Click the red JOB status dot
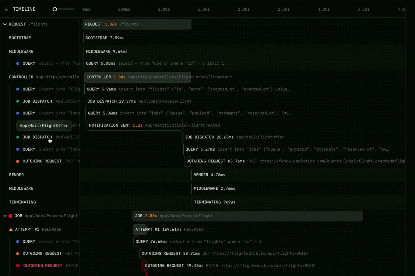The height and width of the screenshot is (276, 415). point(10,216)
